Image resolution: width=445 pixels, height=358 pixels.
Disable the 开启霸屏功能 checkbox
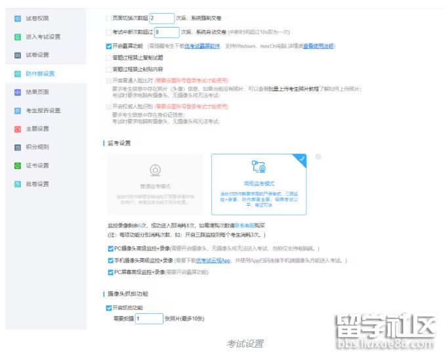click(109, 47)
